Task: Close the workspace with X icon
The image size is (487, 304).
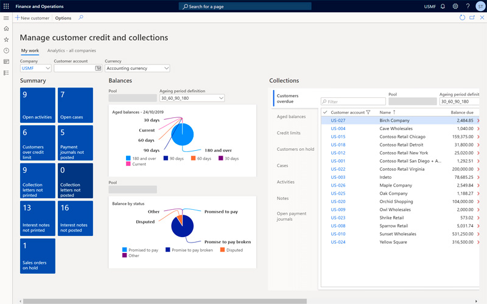Action: pos(482,18)
